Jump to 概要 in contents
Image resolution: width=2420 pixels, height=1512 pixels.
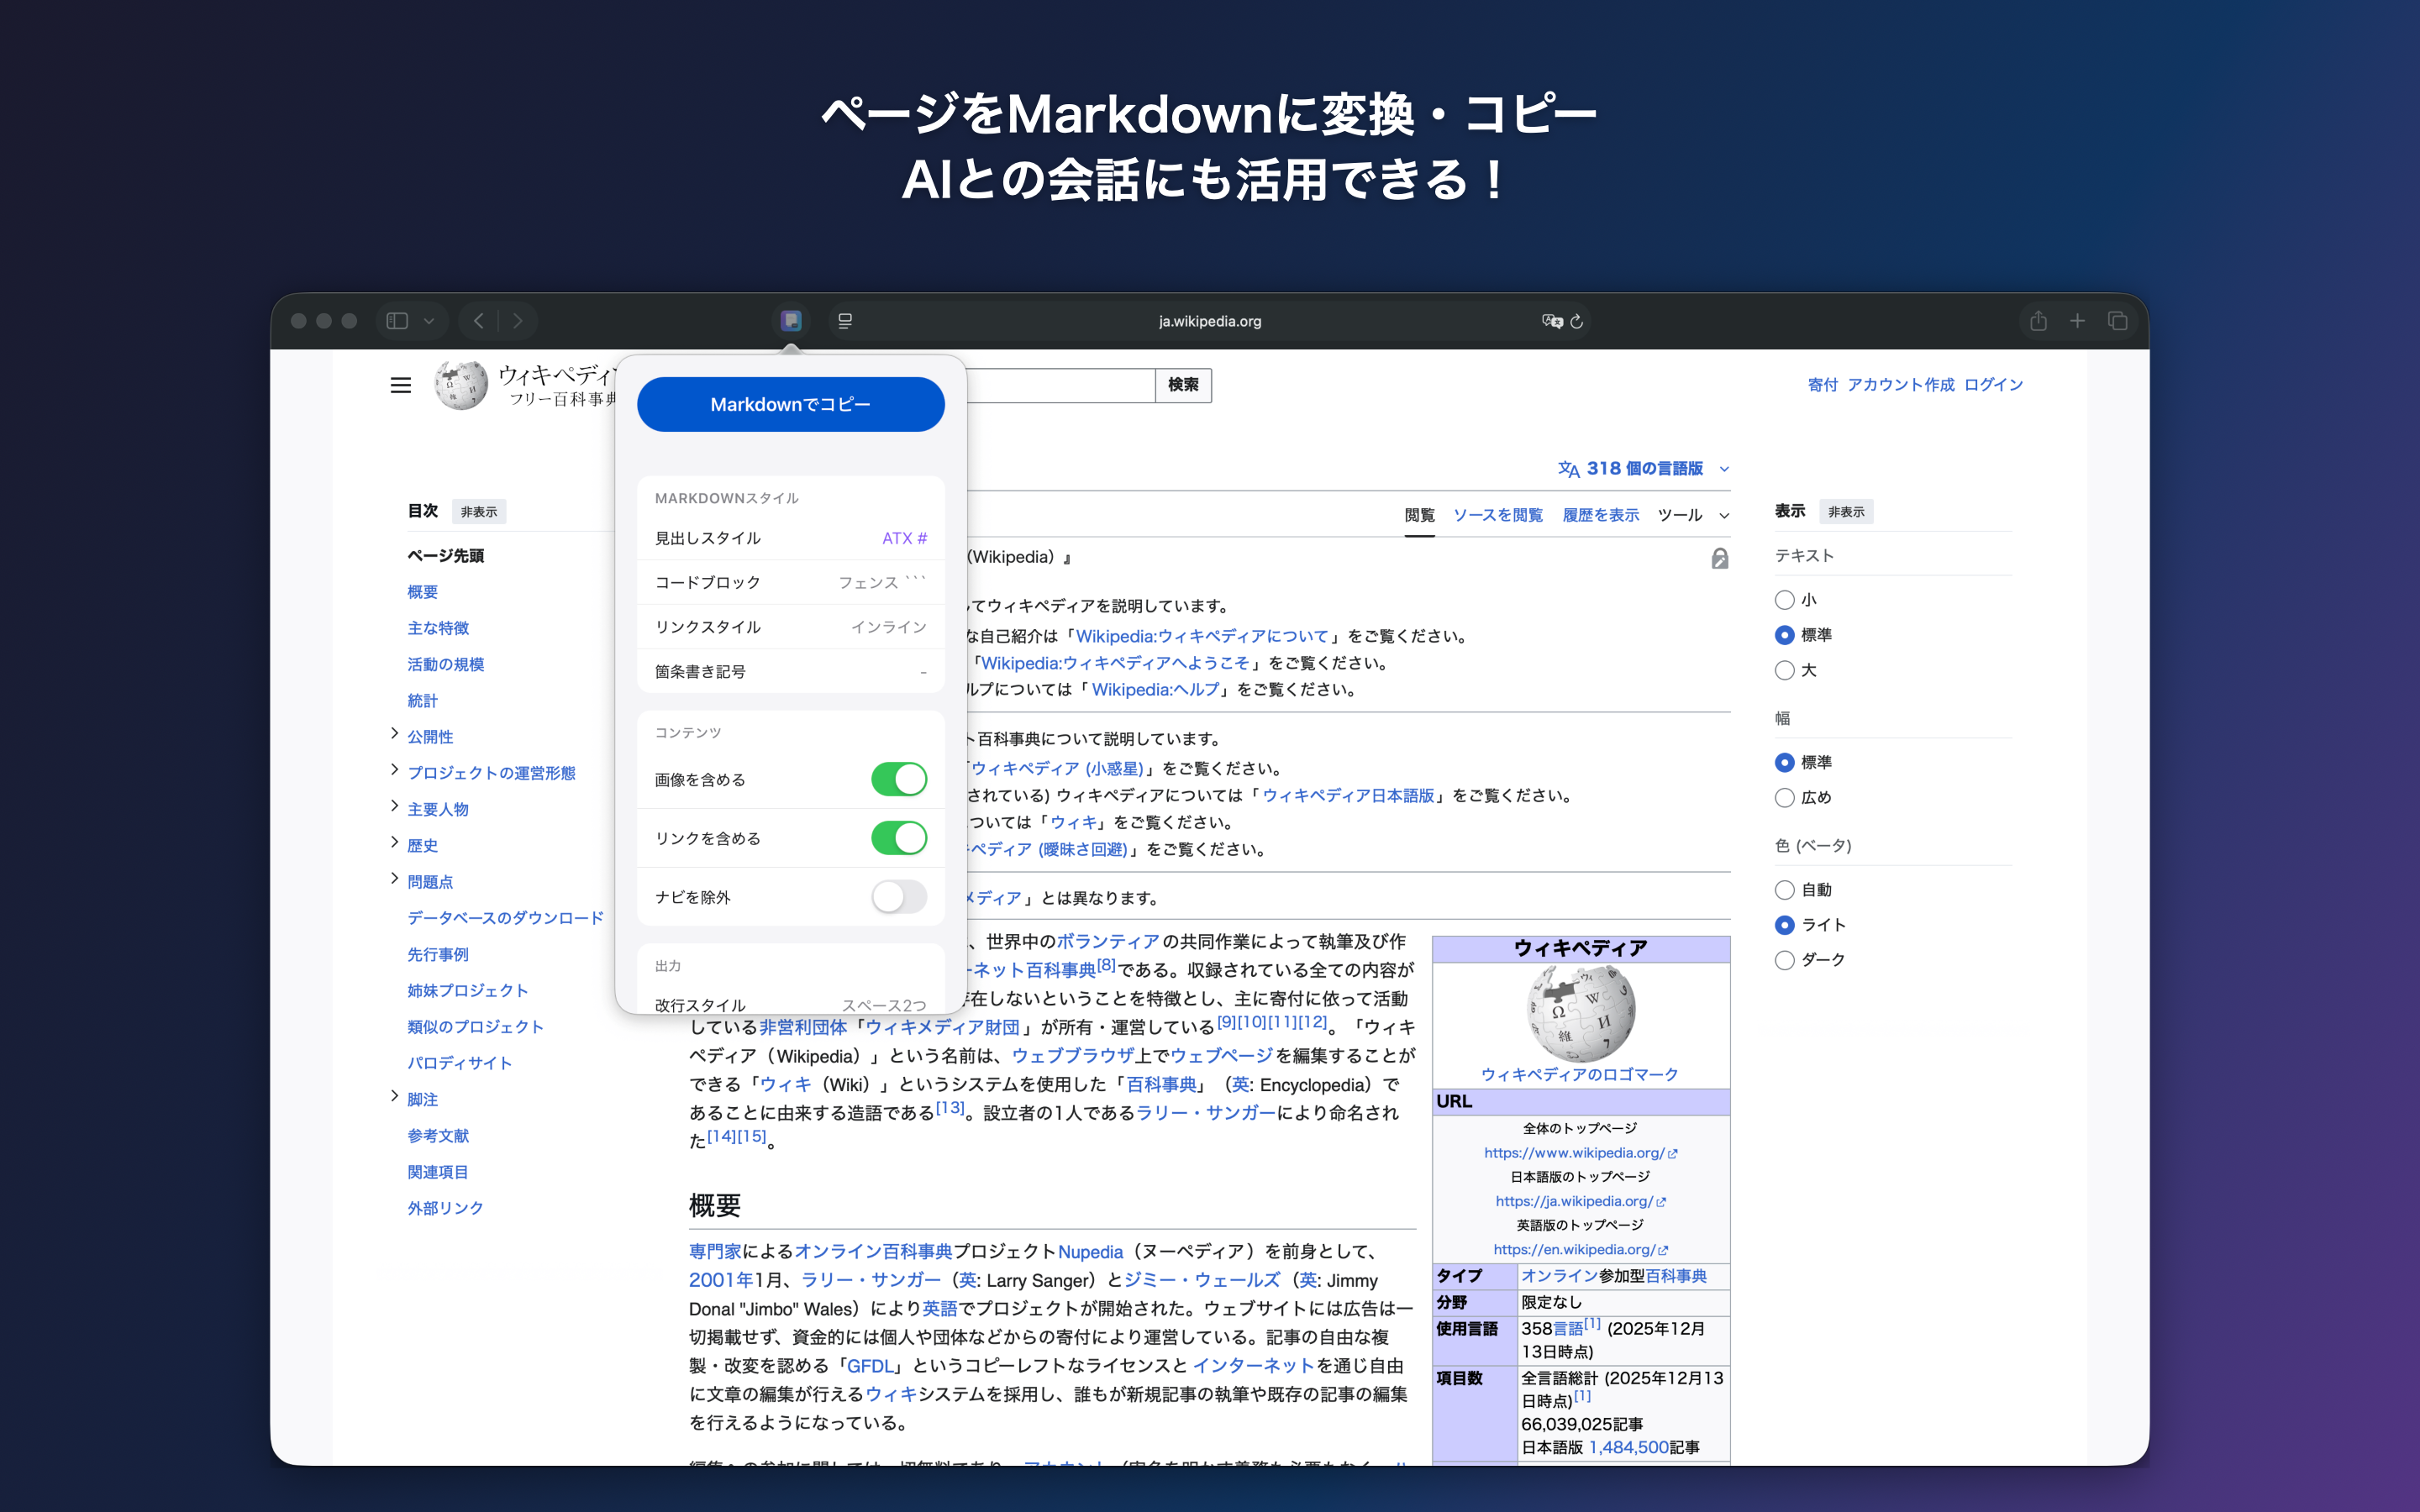tap(422, 592)
